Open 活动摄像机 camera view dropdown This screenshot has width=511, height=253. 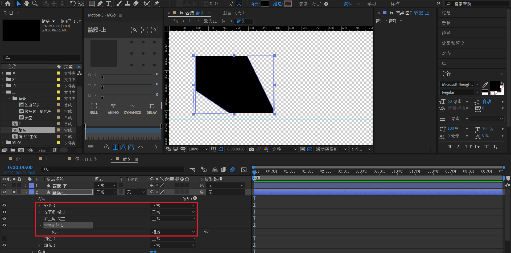331,149
